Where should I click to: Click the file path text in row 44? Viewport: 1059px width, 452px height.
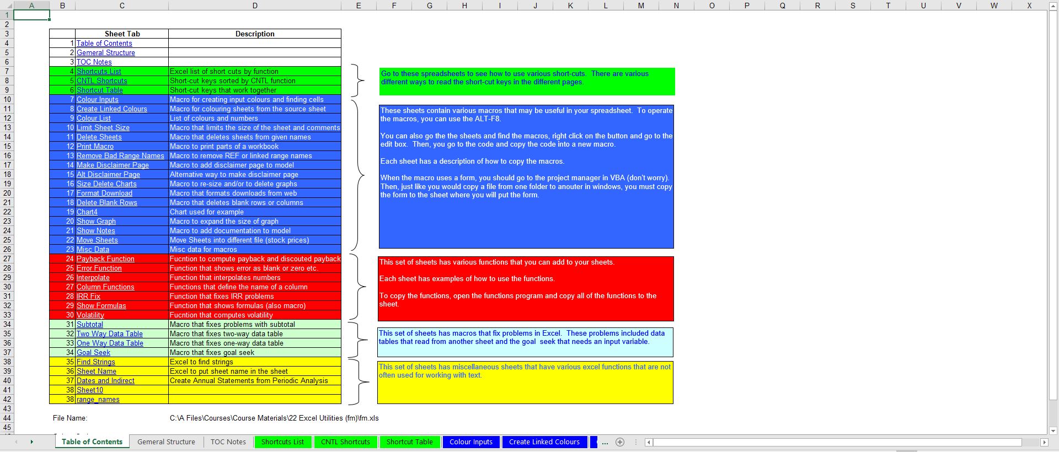(274, 418)
